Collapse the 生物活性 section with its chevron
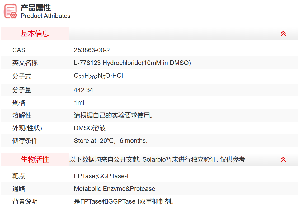The image size is (301, 217). click(x=283, y=159)
